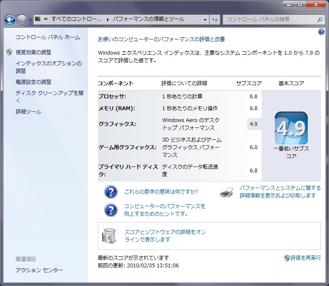Open コントロール パネル ホーム link
Image resolution: width=329 pixels, height=286 pixels.
pyautogui.click(x=47, y=37)
